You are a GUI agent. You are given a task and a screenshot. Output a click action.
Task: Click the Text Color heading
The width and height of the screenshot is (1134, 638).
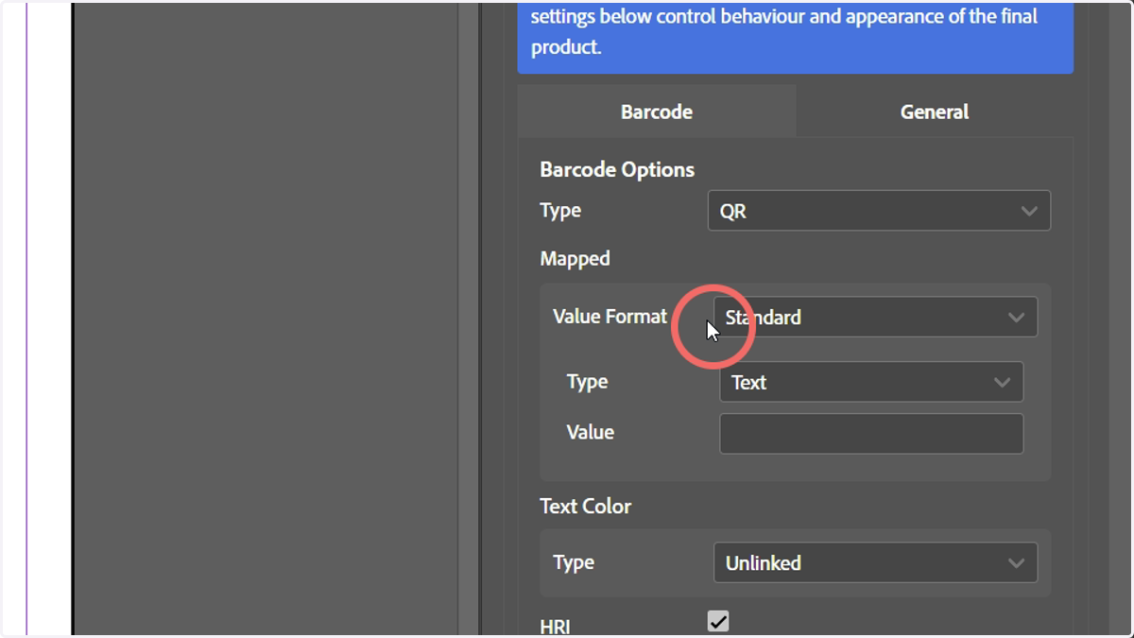pos(585,507)
